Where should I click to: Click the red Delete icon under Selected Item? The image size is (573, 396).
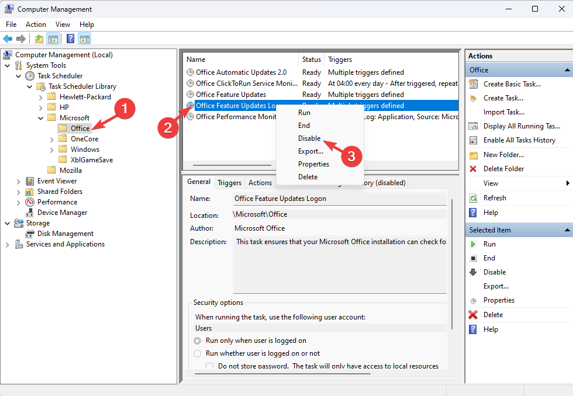[473, 315]
